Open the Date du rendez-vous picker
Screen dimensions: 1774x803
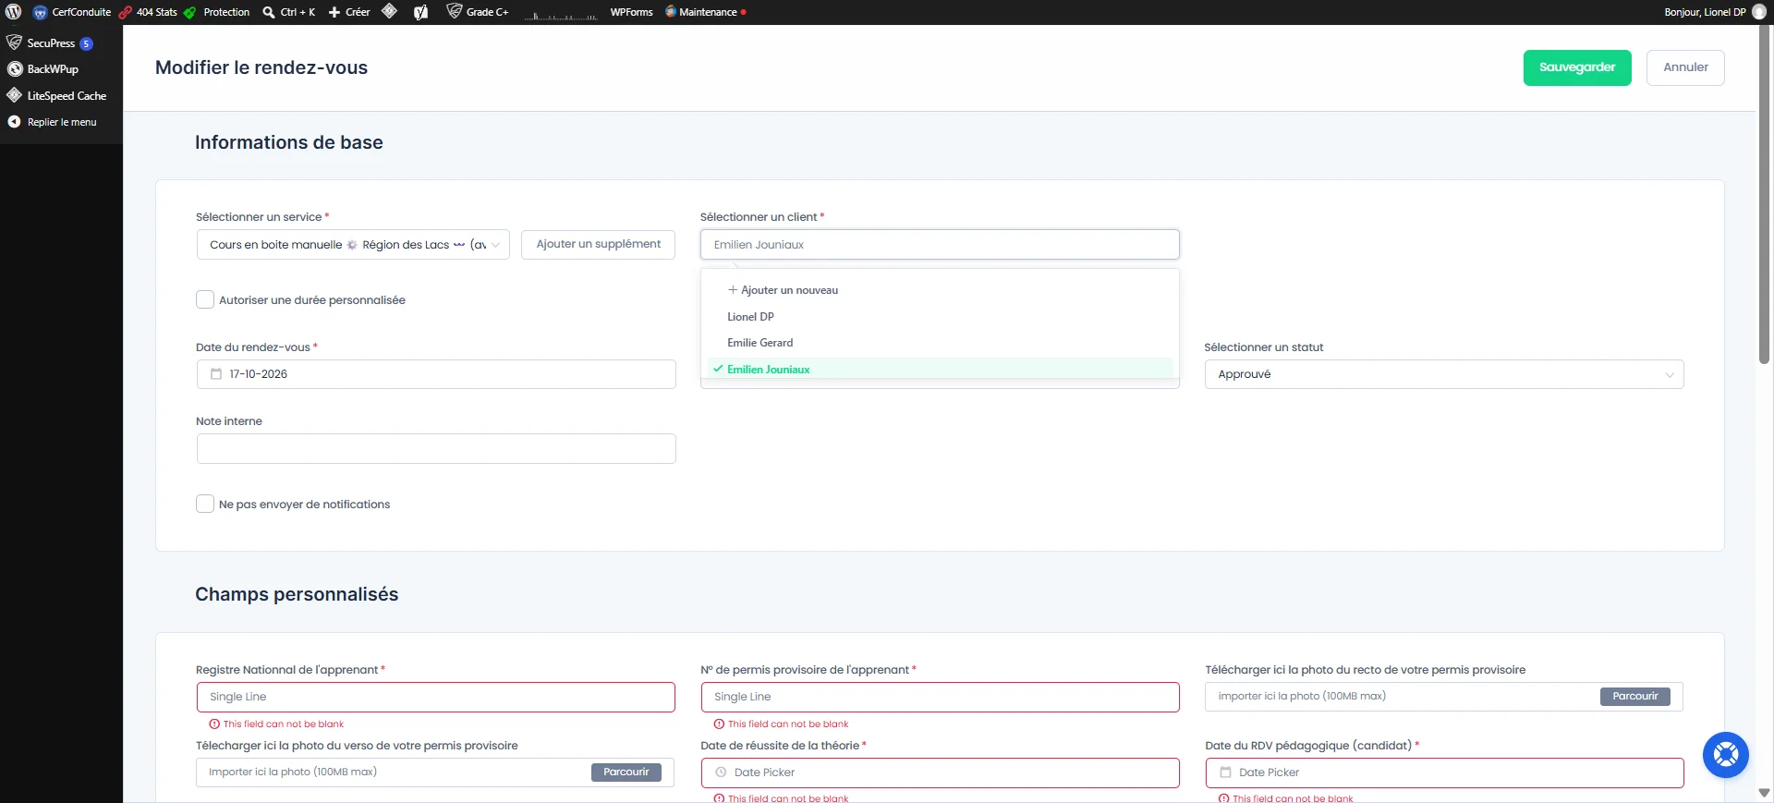[436, 374]
